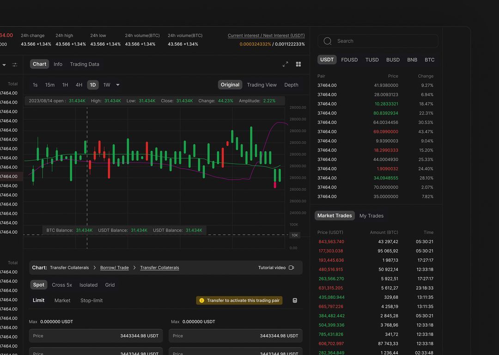Screen dimensions: 499x355
Task: Open the Trading Data tab
Action: click(85, 64)
